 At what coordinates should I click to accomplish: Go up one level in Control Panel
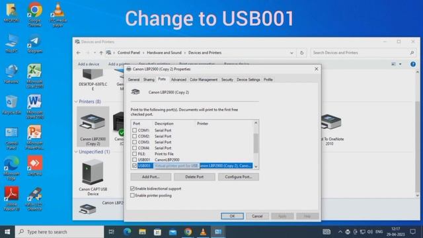point(101,53)
